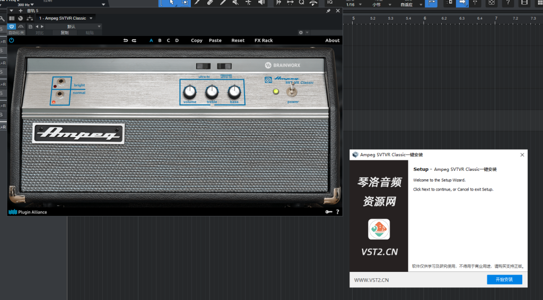
Task: Open the IQ input quantize option
Action: point(330,3)
